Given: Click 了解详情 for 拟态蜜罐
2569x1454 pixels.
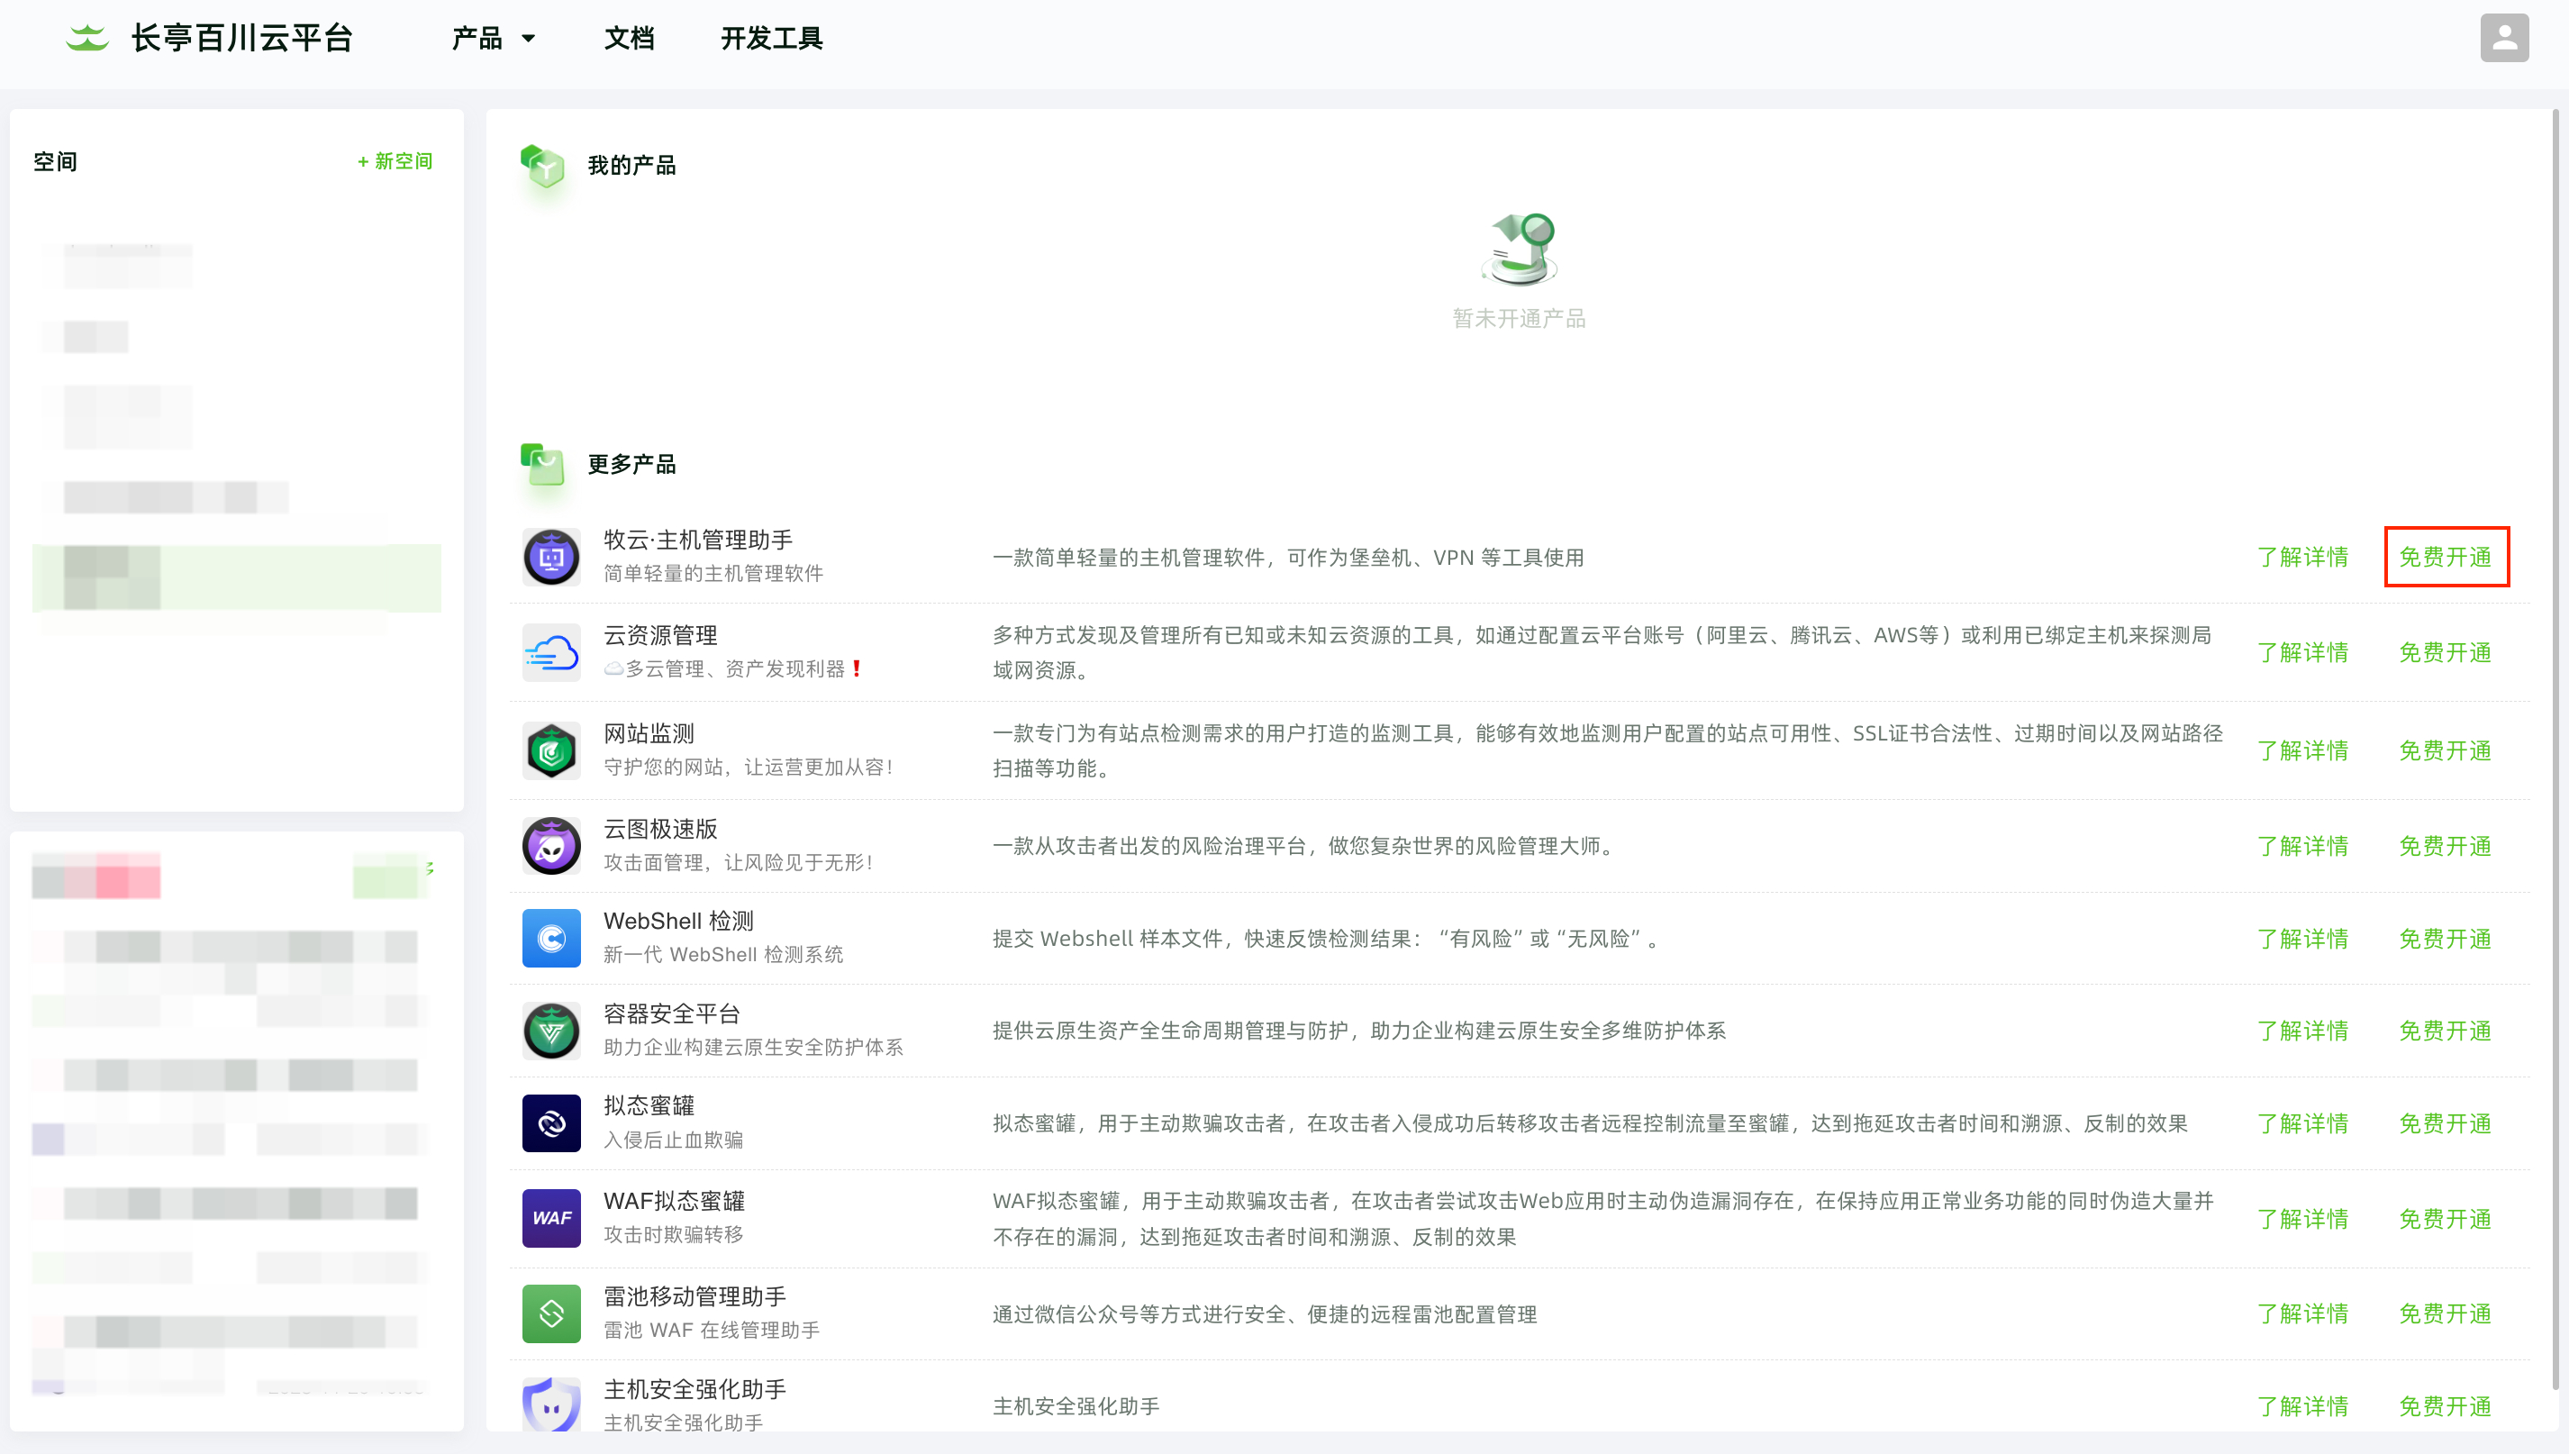Looking at the screenshot, I should point(2302,1123).
